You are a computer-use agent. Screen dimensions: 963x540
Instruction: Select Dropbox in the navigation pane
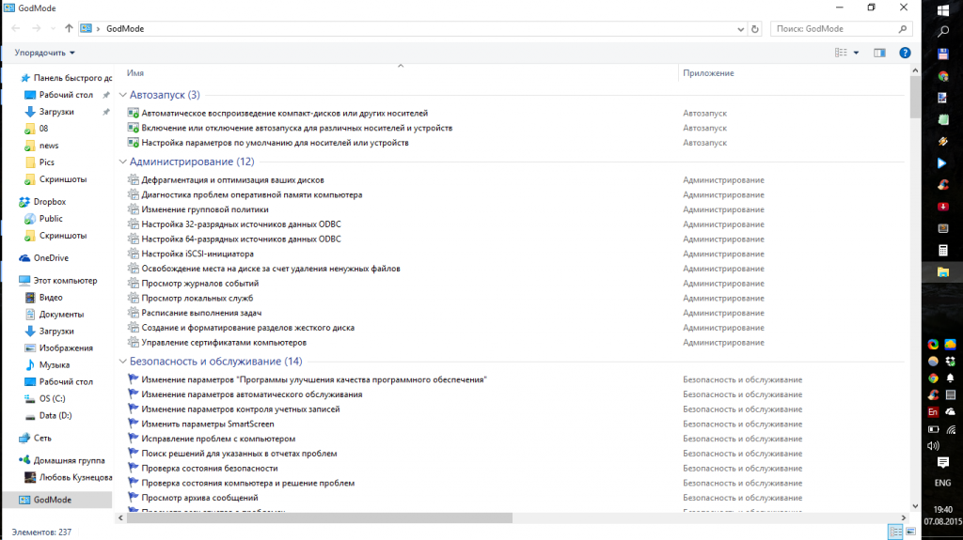pos(49,202)
